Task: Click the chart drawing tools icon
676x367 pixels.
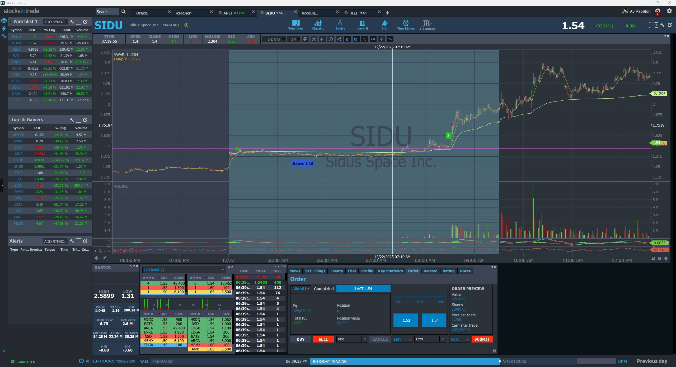Action: point(314,39)
